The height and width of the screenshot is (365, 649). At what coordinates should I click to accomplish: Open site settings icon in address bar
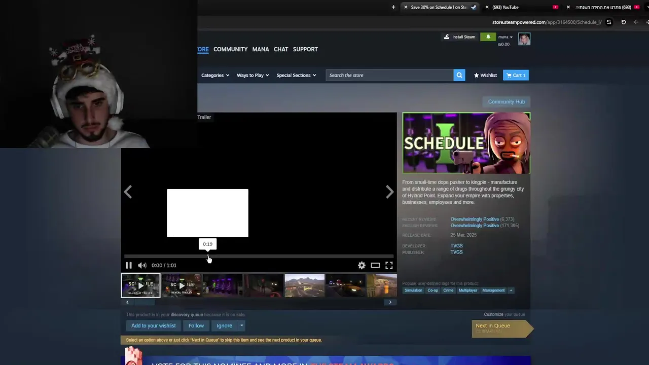(x=609, y=22)
